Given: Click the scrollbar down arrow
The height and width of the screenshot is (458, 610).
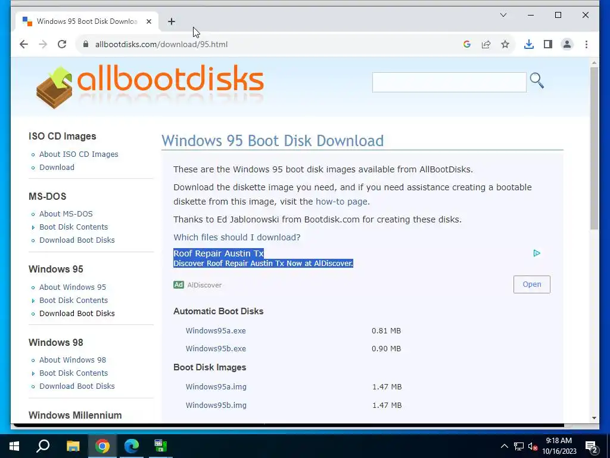Looking at the screenshot, I should pyautogui.click(x=594, y=418).
